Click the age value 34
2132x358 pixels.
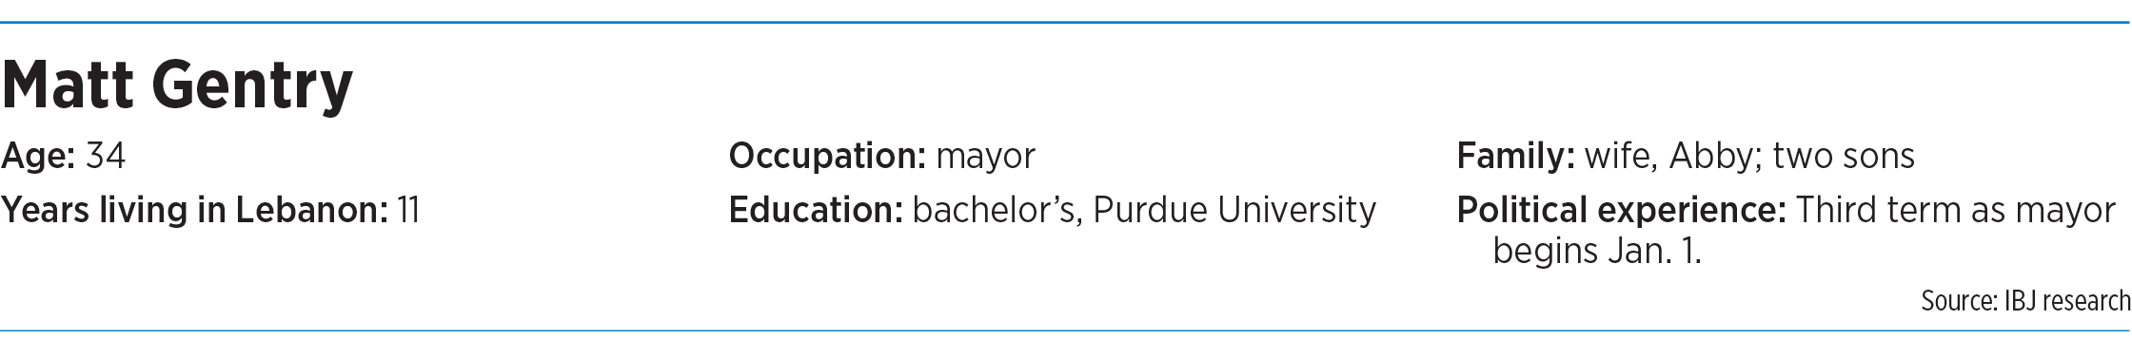[x=106, y=156]
